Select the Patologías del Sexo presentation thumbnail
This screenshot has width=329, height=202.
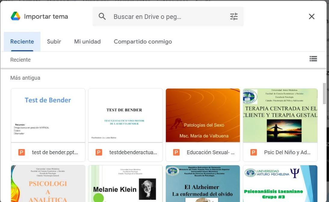click(203, 115)
